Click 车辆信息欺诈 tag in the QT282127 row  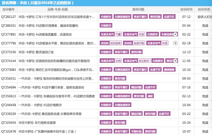(x=122, y=17)
